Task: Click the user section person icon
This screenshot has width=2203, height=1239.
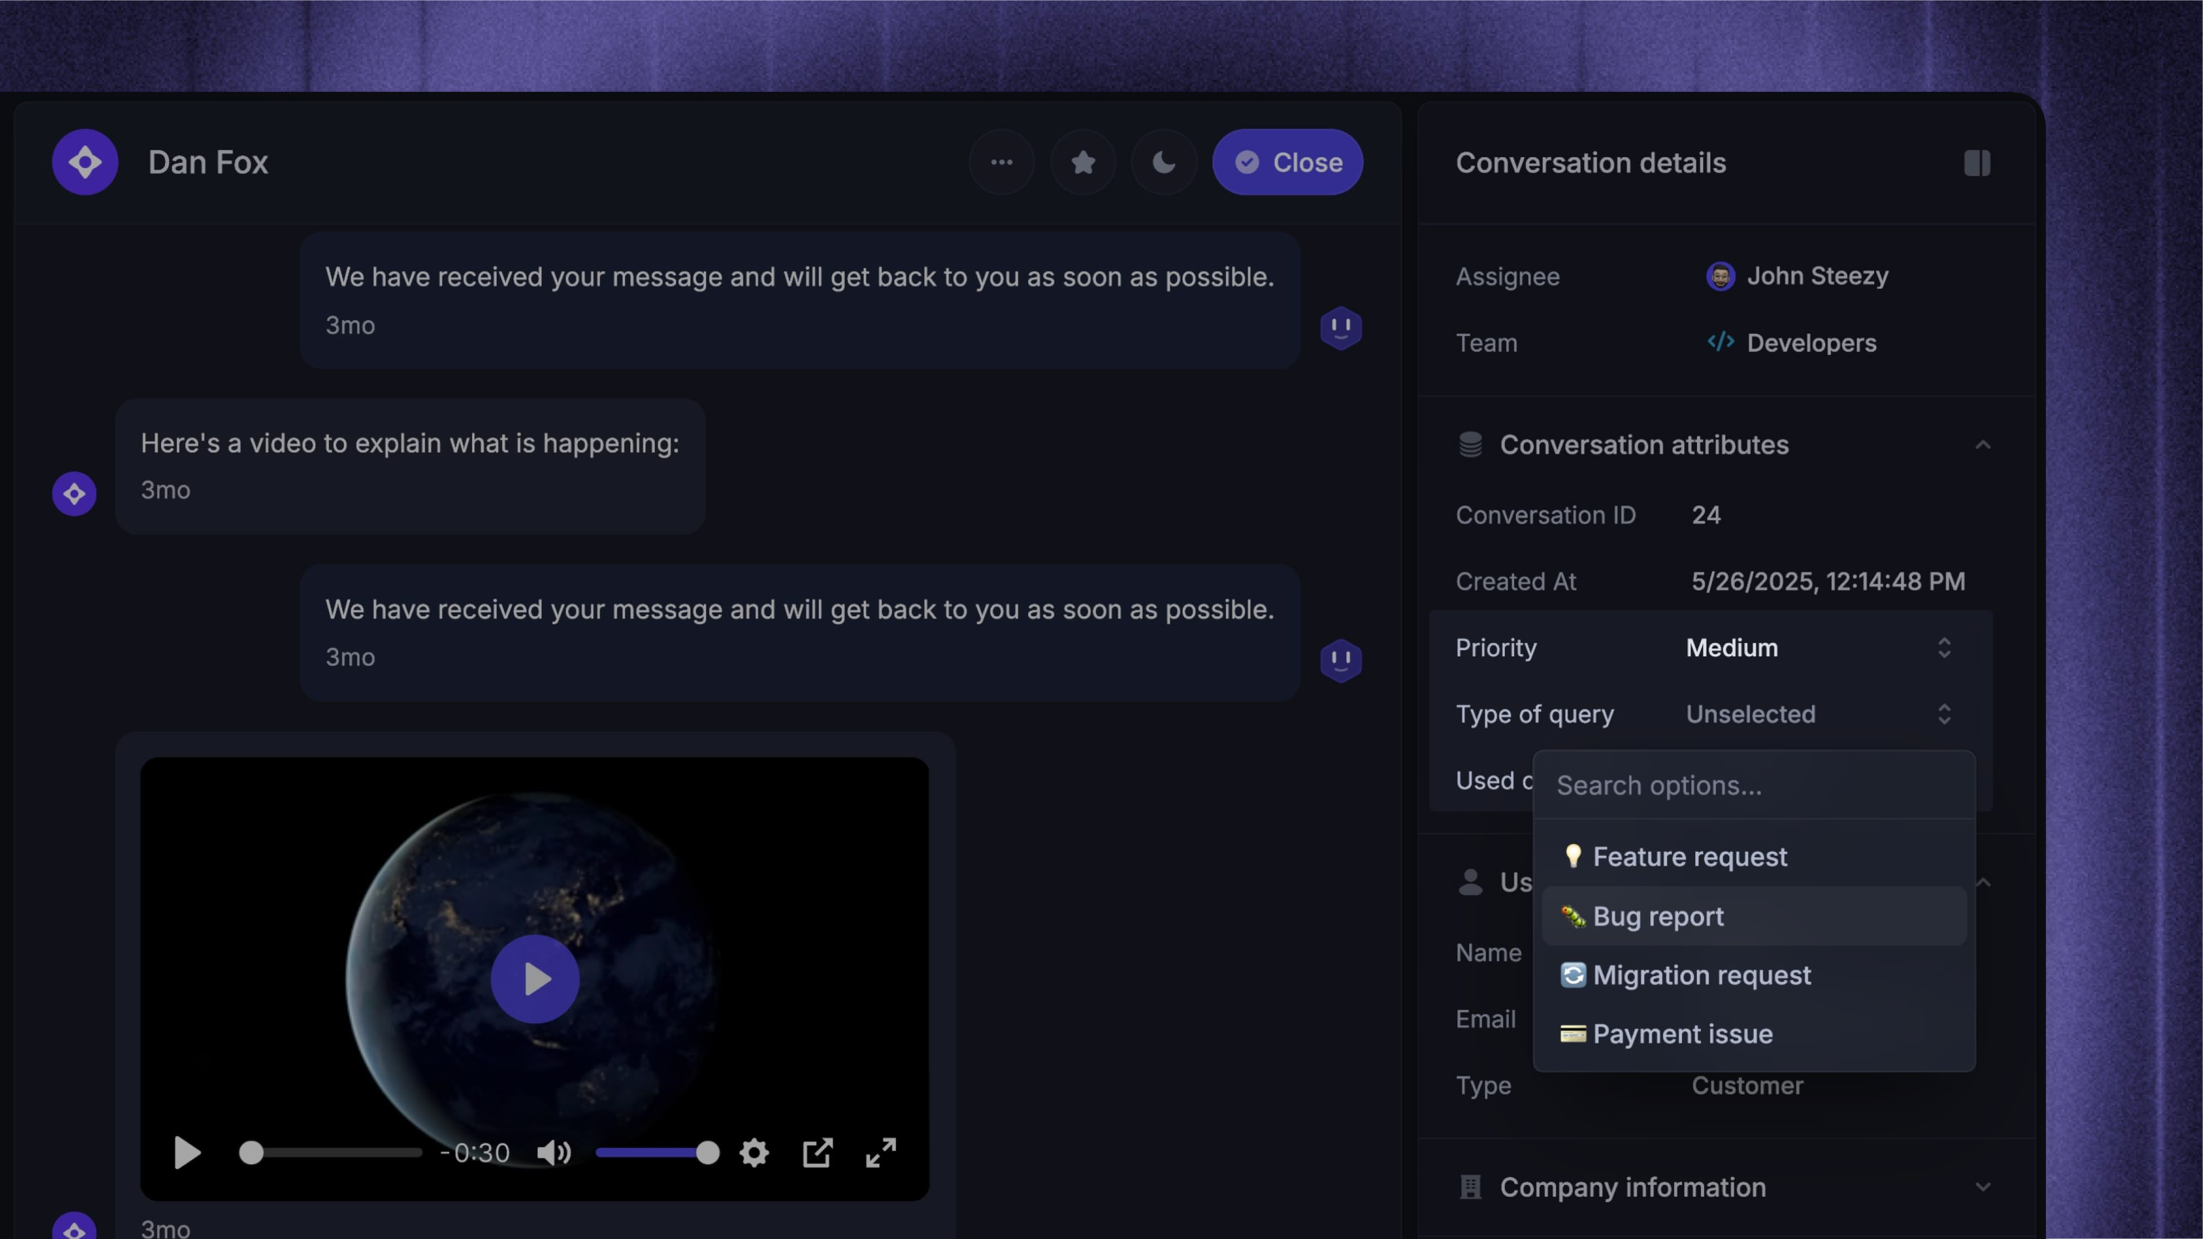Action: (x=1470, y=881)
